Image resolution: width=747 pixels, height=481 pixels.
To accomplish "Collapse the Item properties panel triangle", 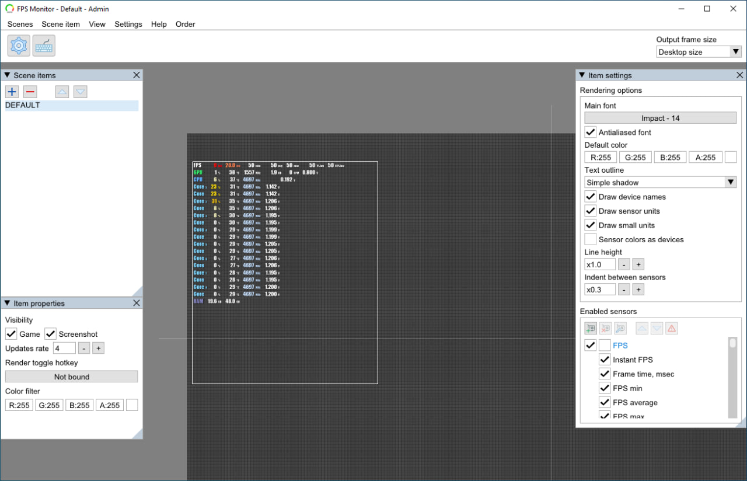I will 7,303.
